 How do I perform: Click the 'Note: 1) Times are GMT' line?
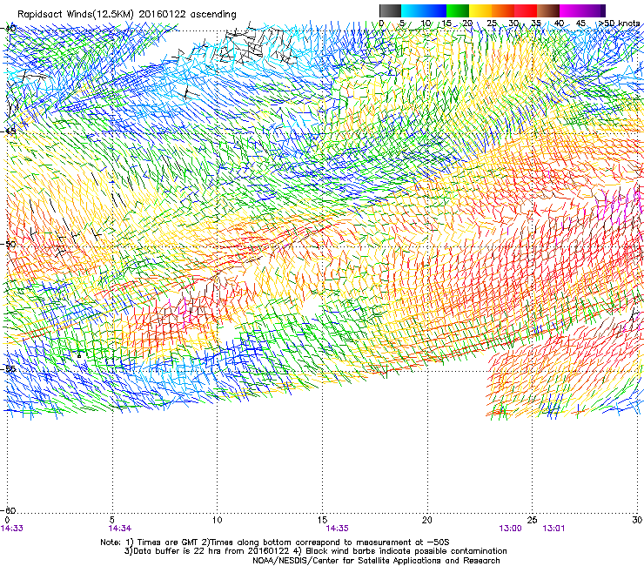click(x=275, y=542)
